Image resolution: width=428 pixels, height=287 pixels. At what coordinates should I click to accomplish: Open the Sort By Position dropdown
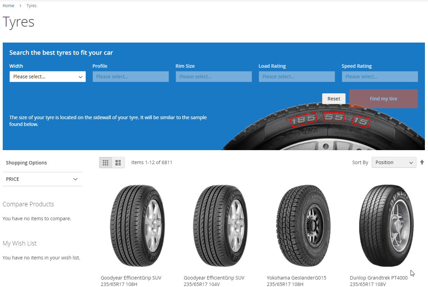394,162
